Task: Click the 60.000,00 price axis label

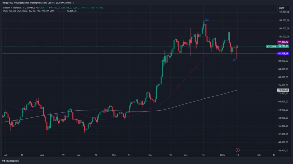Action: [284, 118]
